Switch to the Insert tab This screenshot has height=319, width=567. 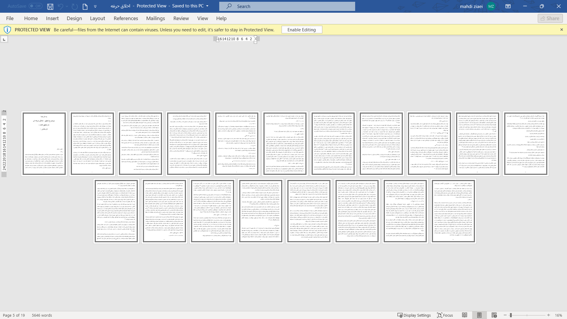52,18
